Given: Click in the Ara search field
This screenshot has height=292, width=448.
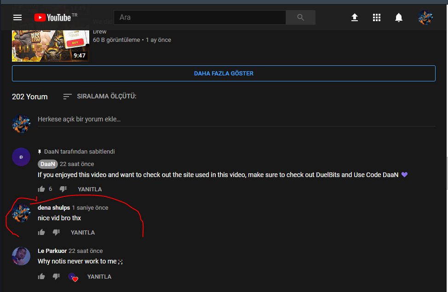Looking at the screenshot, I should [200, 17].
